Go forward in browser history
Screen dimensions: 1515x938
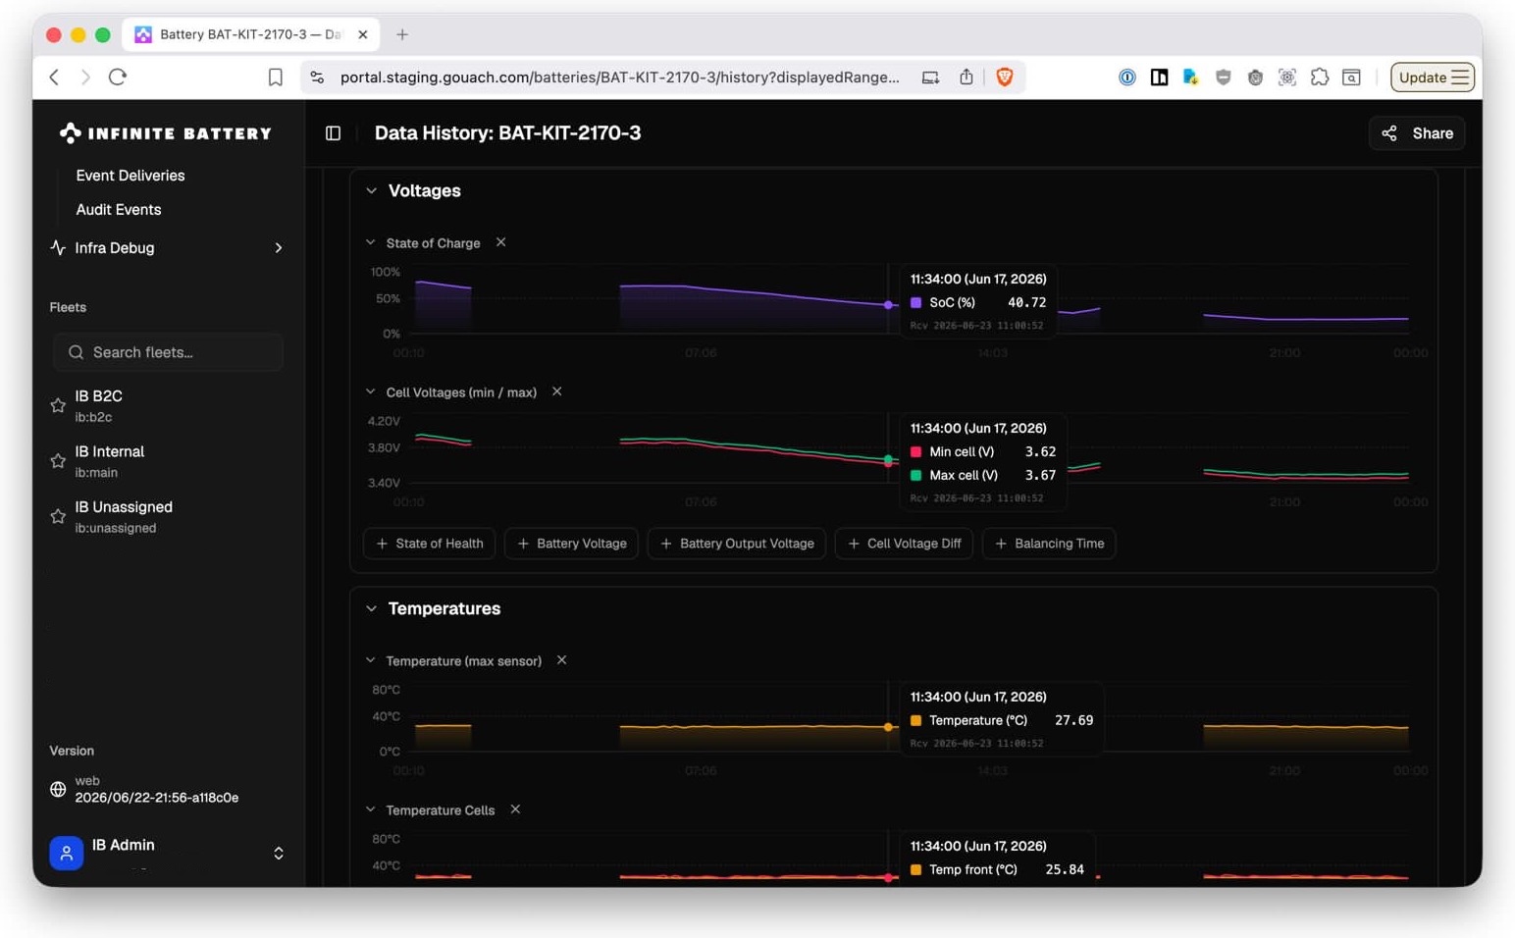(85, 77)
